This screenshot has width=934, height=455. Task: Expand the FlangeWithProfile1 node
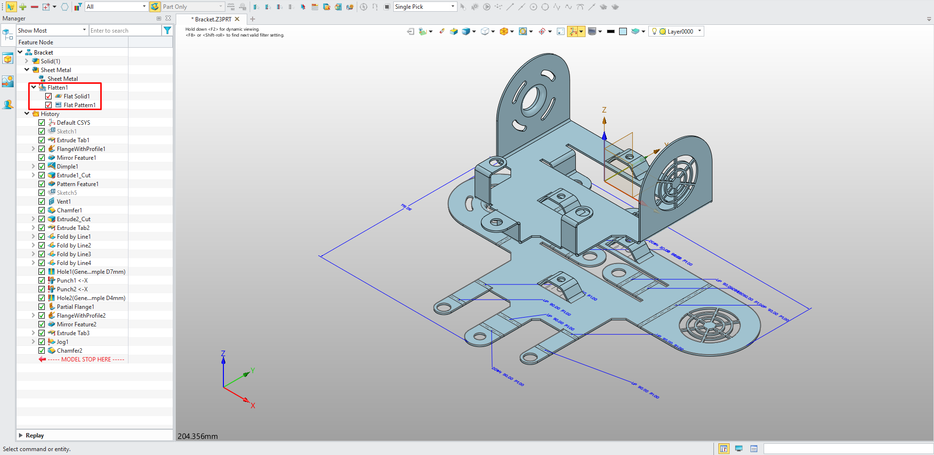tap(34, 149)
